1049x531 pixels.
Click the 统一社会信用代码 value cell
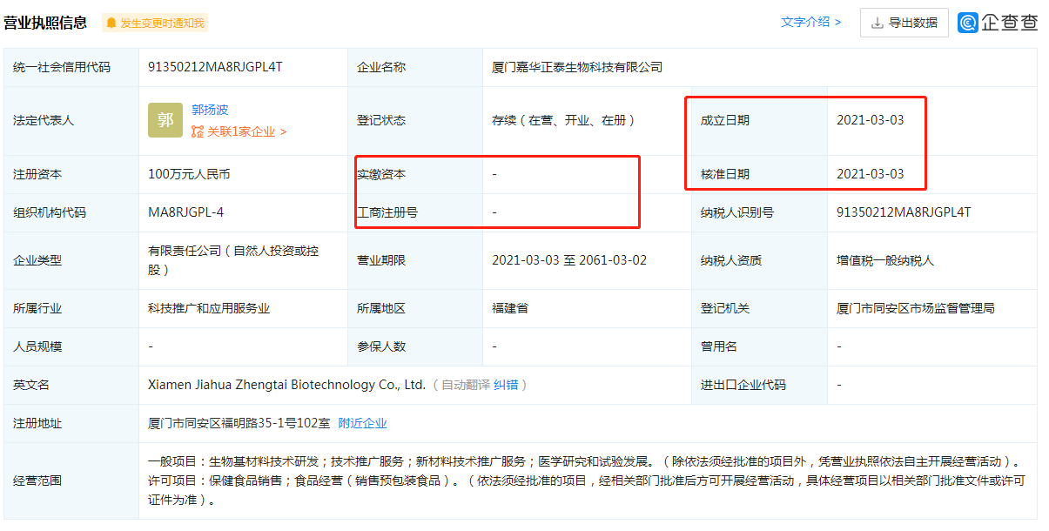click(x=215, y=67)
